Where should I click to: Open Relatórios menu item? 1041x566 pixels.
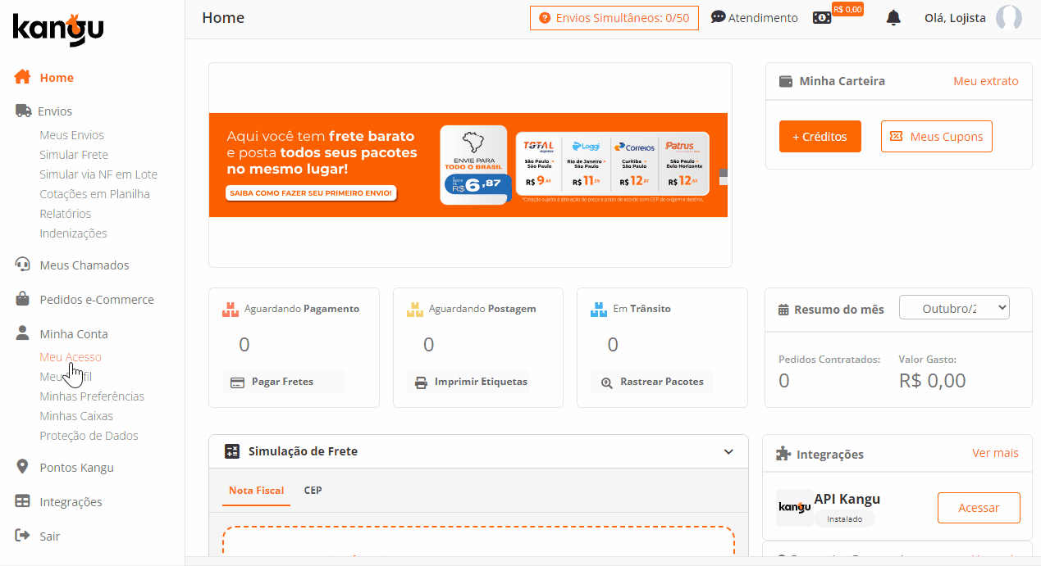(66, 214)
